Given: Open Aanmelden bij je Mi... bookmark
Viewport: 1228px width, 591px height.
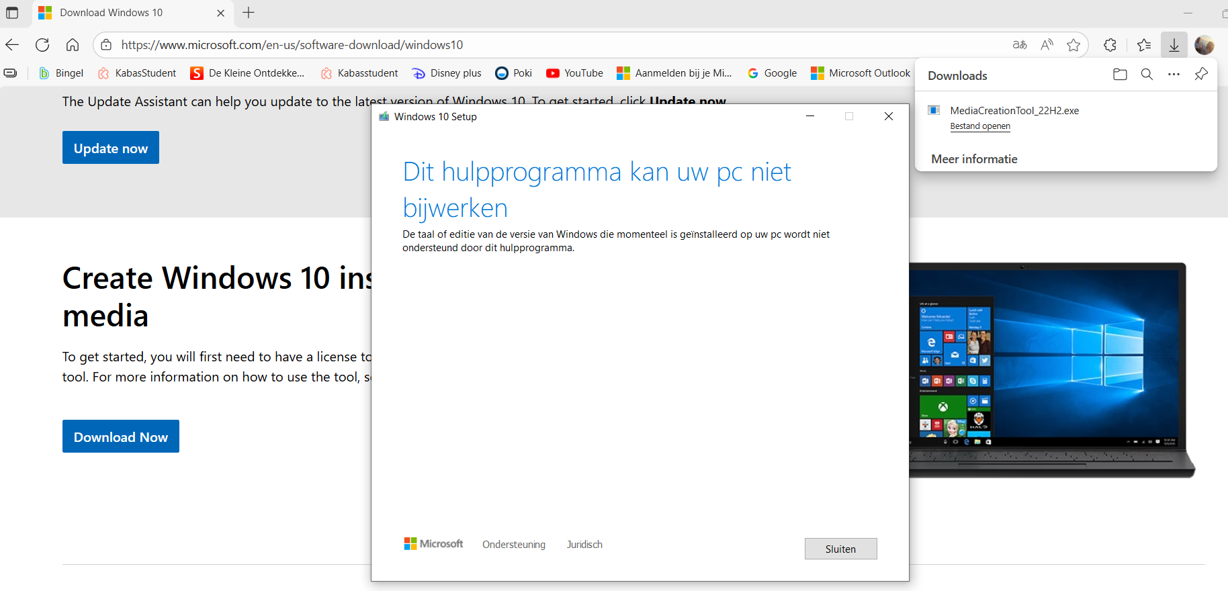Looking at the screenshot, I should 674,73.
